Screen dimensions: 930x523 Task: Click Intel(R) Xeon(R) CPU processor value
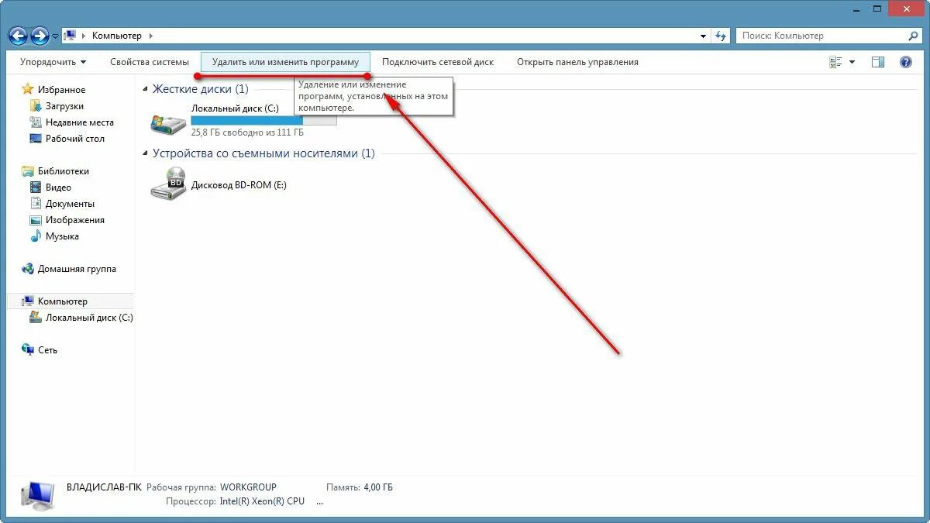pyautogui.click(x=262, y=501)
